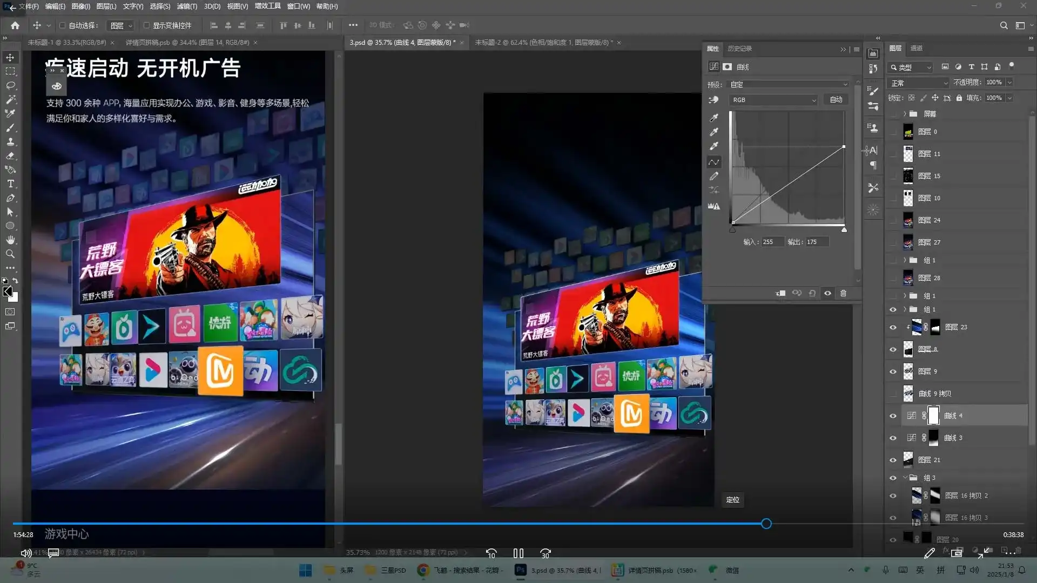Hide the 图层 21 layer visibility

pos(893,460)
